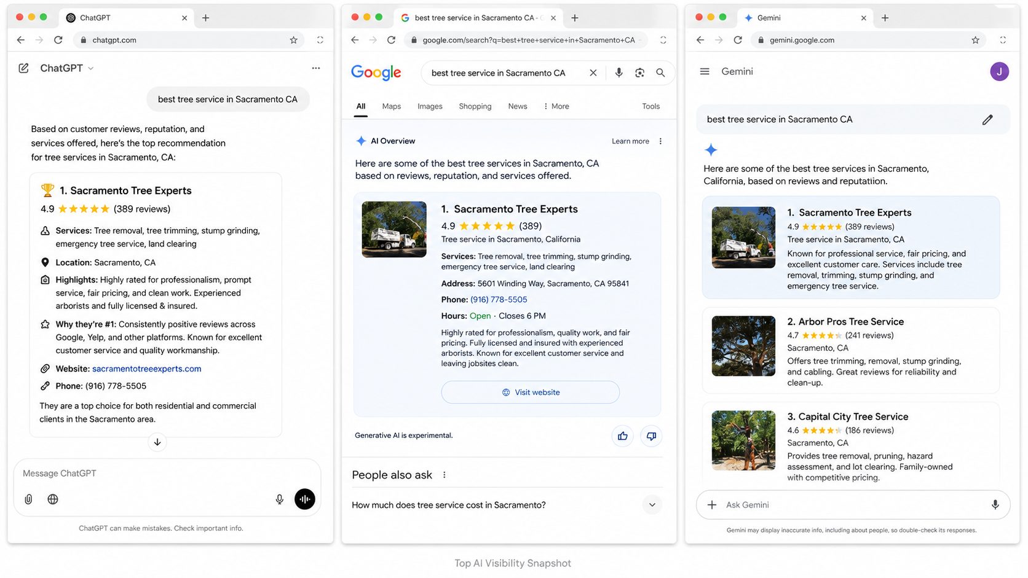Click the microphone in Ask Gemini field

coord(995,505)
